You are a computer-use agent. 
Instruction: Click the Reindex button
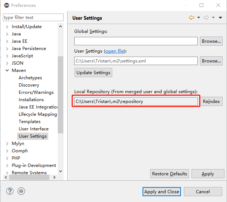pyautogui.click(x=211, y=102)
